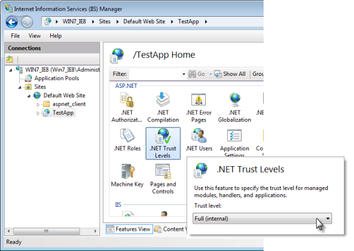Switch to the Content View tab

pyautogui.click(x=170, y=229)
